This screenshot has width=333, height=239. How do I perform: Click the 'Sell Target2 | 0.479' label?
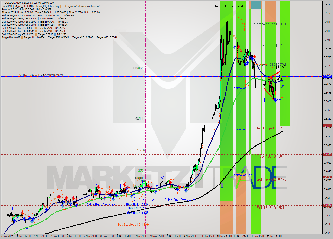pyautogui.click(x=272, y=179)
